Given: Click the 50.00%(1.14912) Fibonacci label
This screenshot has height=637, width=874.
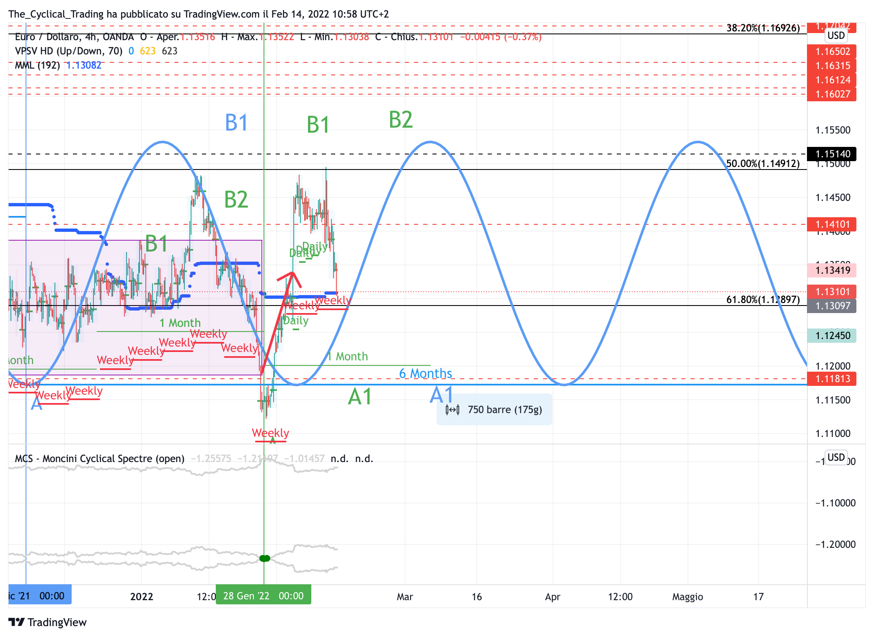Looking at the screenshot, I should point(763,164).
